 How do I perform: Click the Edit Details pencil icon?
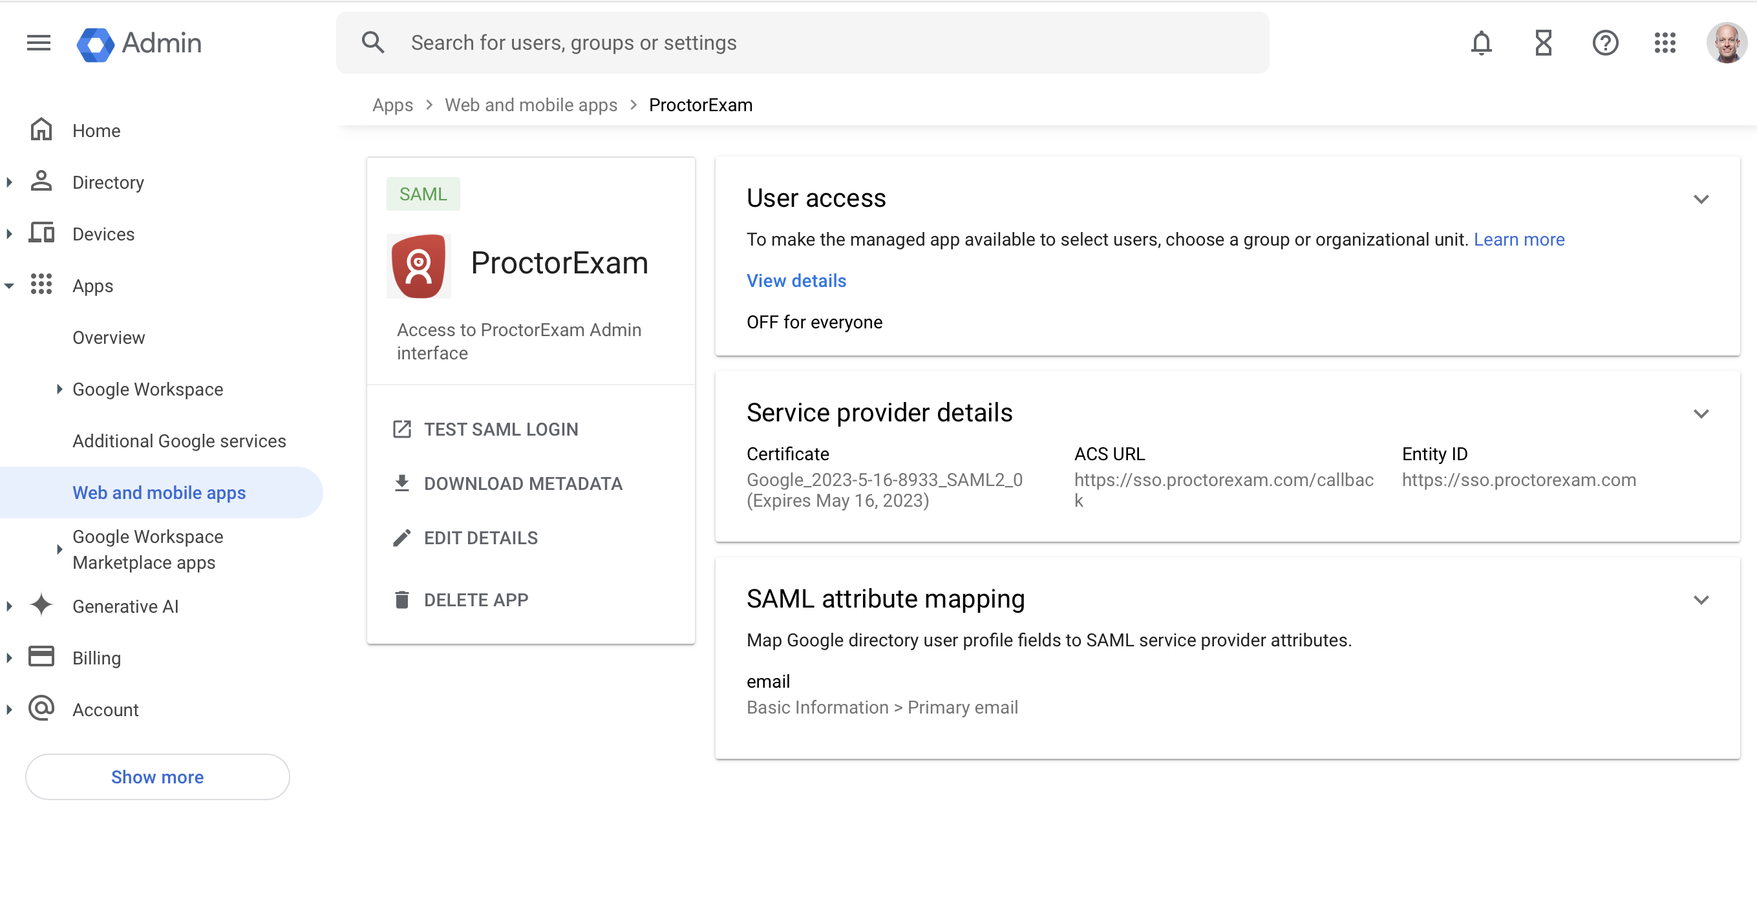coord(401,538)
